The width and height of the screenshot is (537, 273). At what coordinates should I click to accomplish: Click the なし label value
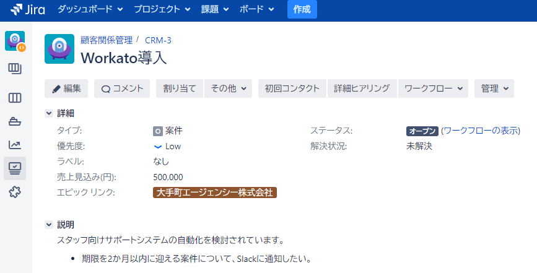161,162
